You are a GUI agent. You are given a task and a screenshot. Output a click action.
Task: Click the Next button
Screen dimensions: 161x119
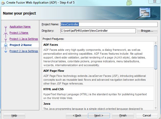pos(99,115)
